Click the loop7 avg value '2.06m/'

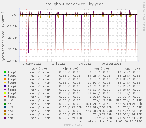[95, 97]
